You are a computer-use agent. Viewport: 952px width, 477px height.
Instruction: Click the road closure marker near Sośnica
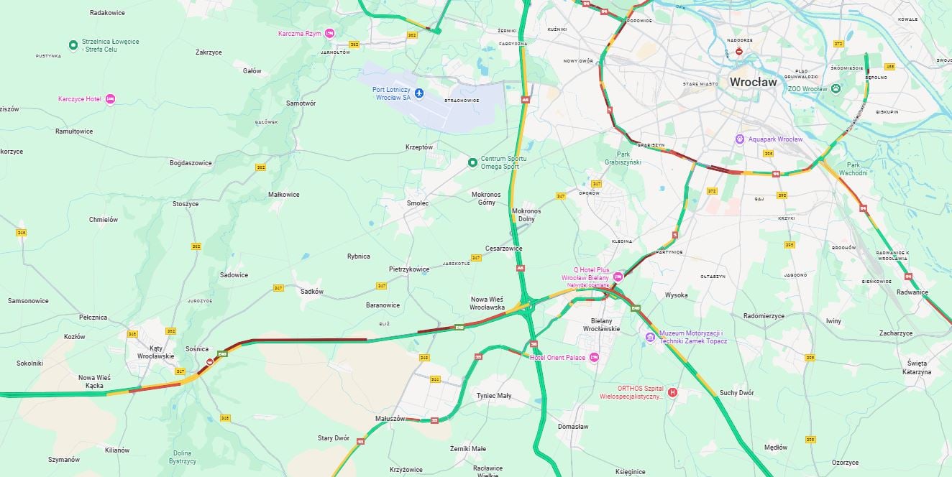pyautogui.click(x=209, y=363)
